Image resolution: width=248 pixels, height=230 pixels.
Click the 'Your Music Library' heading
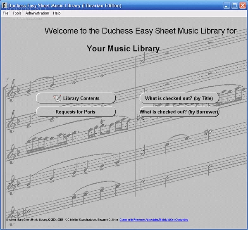point(123,49)
